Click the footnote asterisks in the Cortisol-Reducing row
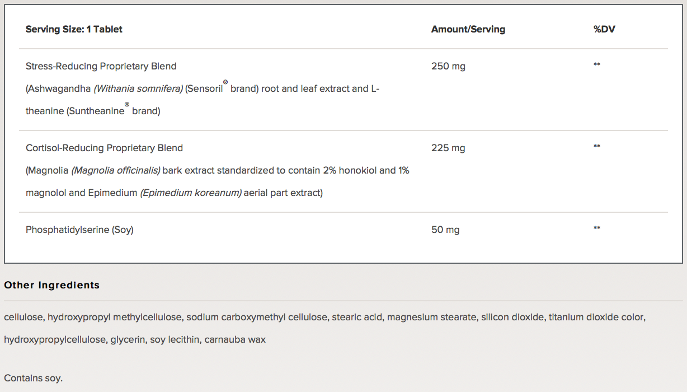 click(x=597, y=147)
